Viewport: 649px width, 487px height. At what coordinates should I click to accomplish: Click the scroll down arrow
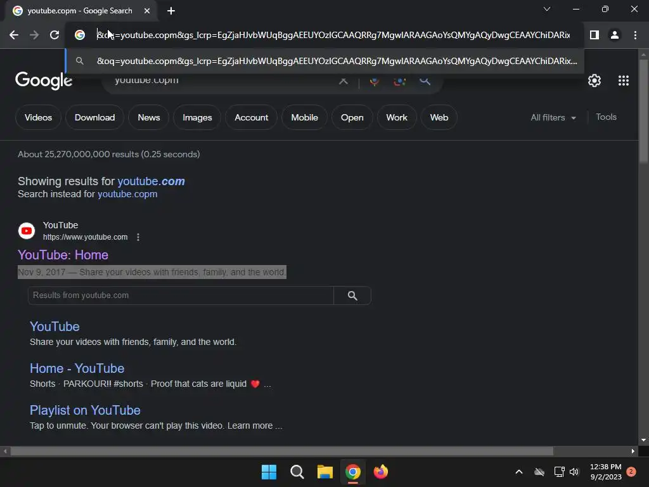(643, 440)
